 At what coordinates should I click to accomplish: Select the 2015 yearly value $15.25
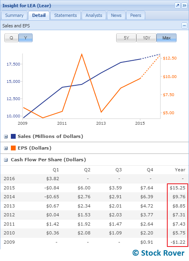pyautogui.click(x=177, y=188)
